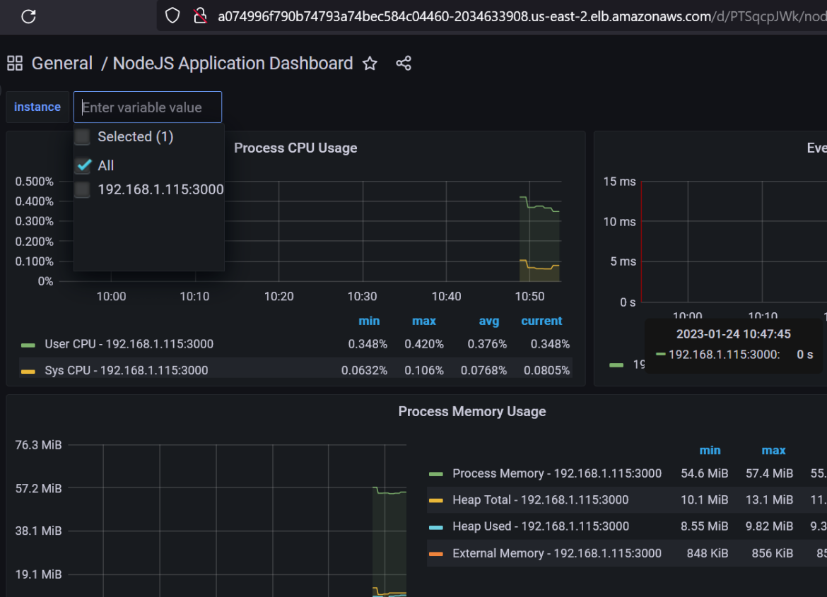Viewport: 827px width, 597px height.
Task: Open the Event Loop panel title menu
Action: click(x=817, y=148)
